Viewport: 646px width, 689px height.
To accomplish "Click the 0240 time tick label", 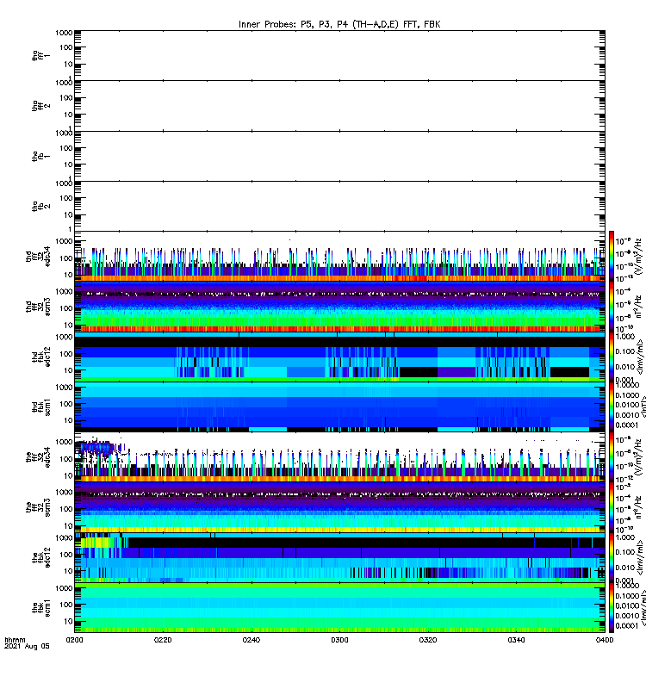I will coord(251,640).
